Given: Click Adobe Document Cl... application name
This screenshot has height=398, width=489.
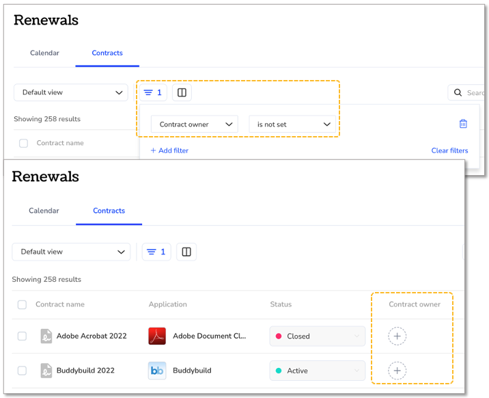Looking at the screenshot, I should [209, 336].
